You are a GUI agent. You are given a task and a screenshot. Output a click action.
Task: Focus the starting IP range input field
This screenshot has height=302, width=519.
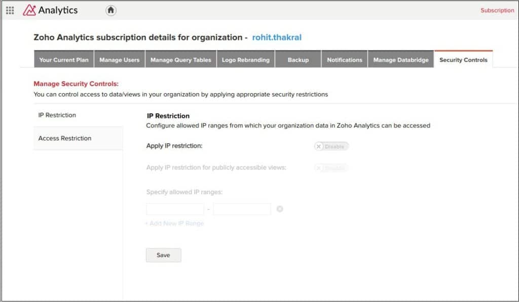[x=175, y=209]
